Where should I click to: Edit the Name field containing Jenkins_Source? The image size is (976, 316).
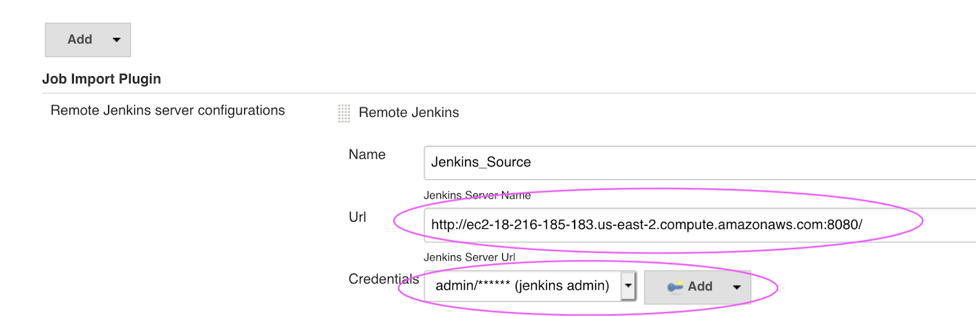[x=700, y=163]
